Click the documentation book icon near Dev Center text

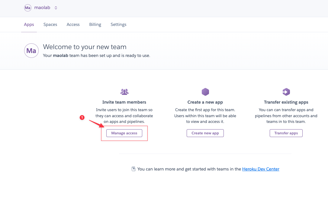(133, 169)
